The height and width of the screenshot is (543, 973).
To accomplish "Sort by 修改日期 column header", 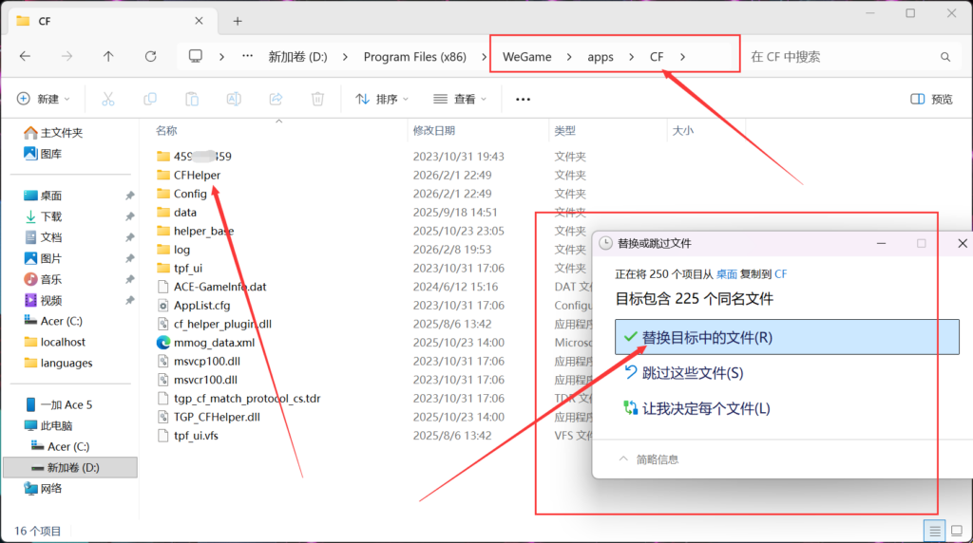I will click(433, 131).
